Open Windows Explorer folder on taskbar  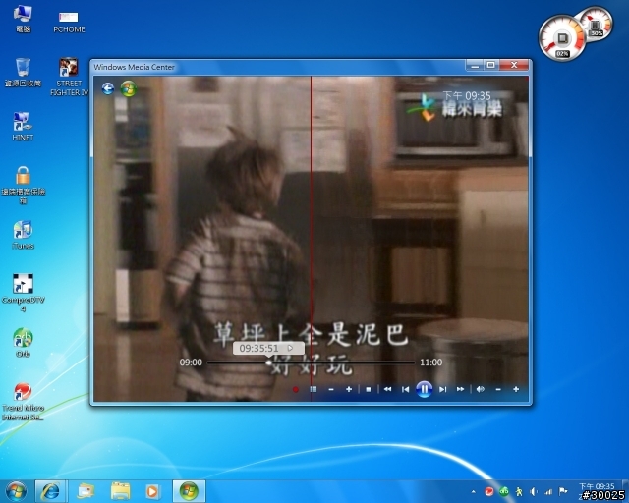[x=120, y=491]
